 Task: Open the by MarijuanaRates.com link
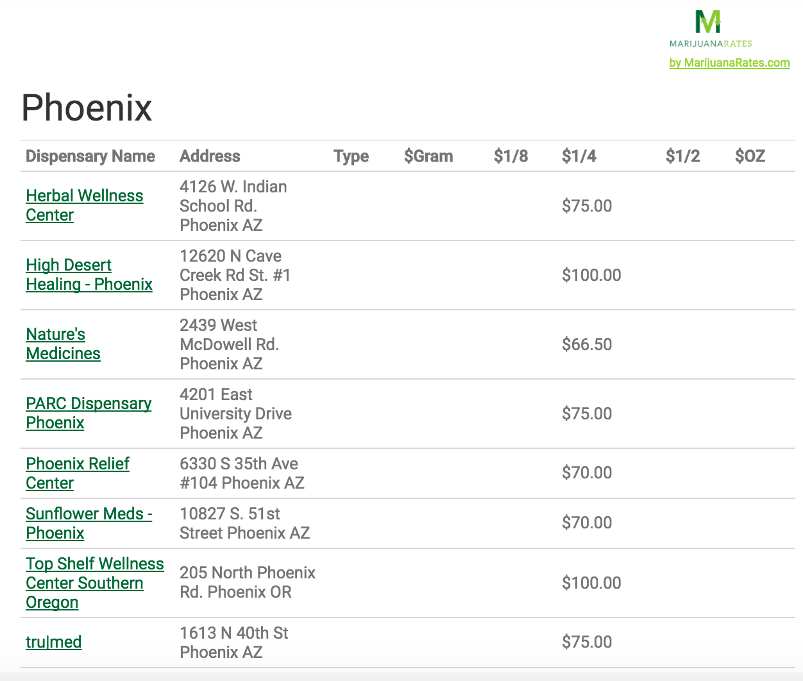pos(729,63)
